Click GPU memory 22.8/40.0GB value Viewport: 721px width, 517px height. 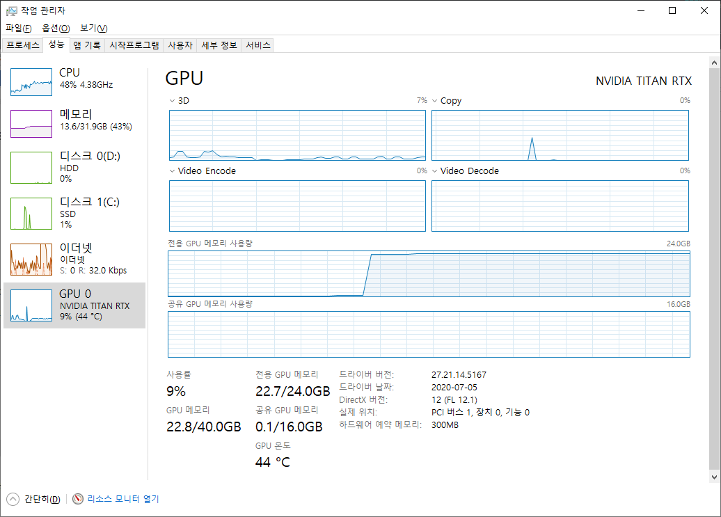[x=204, y=427]
